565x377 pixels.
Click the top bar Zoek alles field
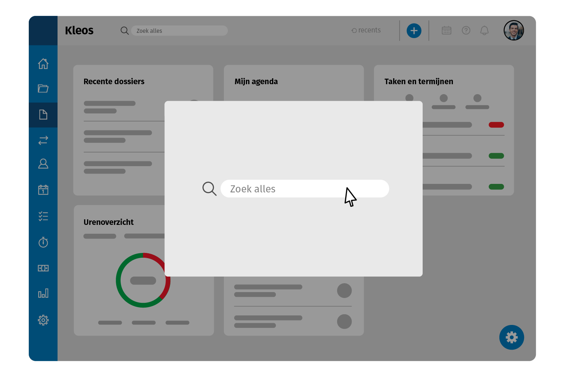179,31
